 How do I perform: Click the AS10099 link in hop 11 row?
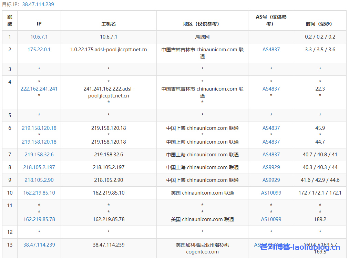tap(271, 219)
